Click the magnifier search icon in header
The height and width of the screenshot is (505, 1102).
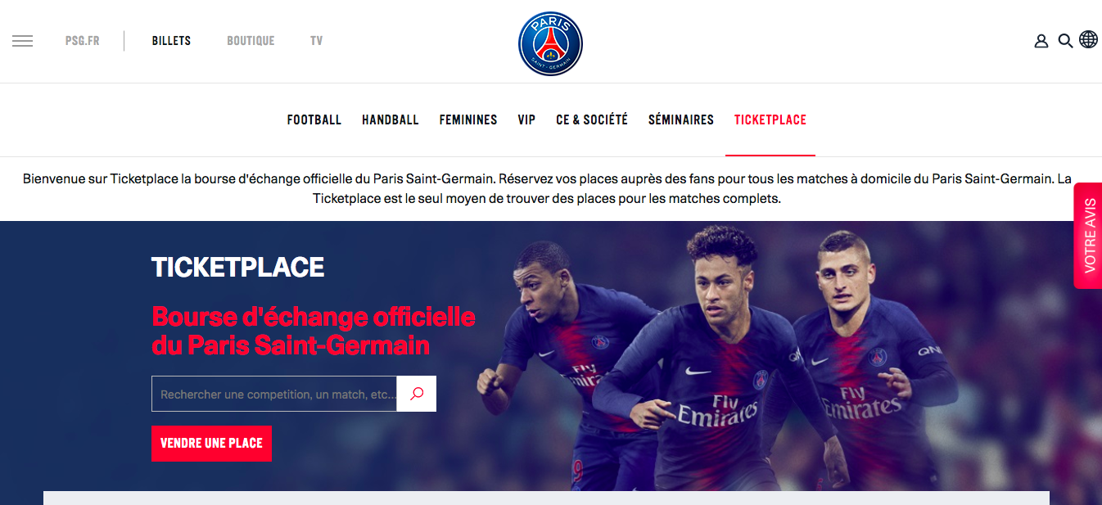pyautogui.click(x=1065, y=41)
